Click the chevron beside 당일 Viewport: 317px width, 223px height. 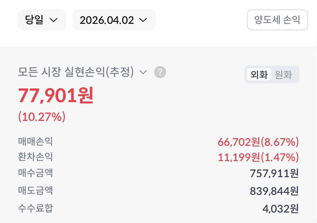click(54, 20)
